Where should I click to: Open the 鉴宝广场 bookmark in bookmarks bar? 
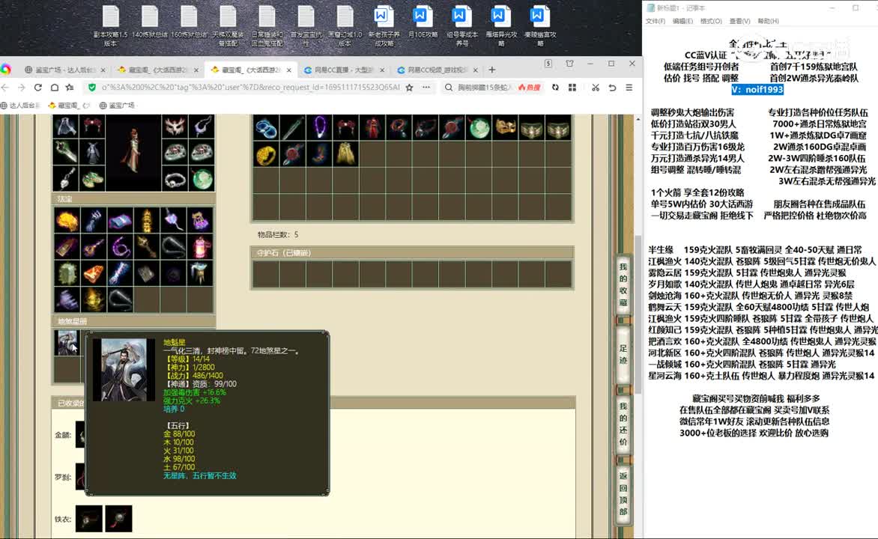click(117, 106)
